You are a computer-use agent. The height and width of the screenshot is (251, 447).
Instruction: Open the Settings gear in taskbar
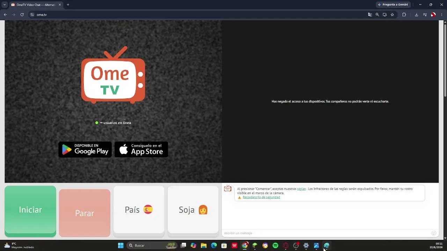(306, 245)
